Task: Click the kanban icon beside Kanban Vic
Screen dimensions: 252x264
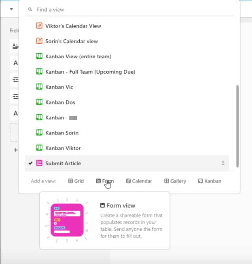Action: 39,87
